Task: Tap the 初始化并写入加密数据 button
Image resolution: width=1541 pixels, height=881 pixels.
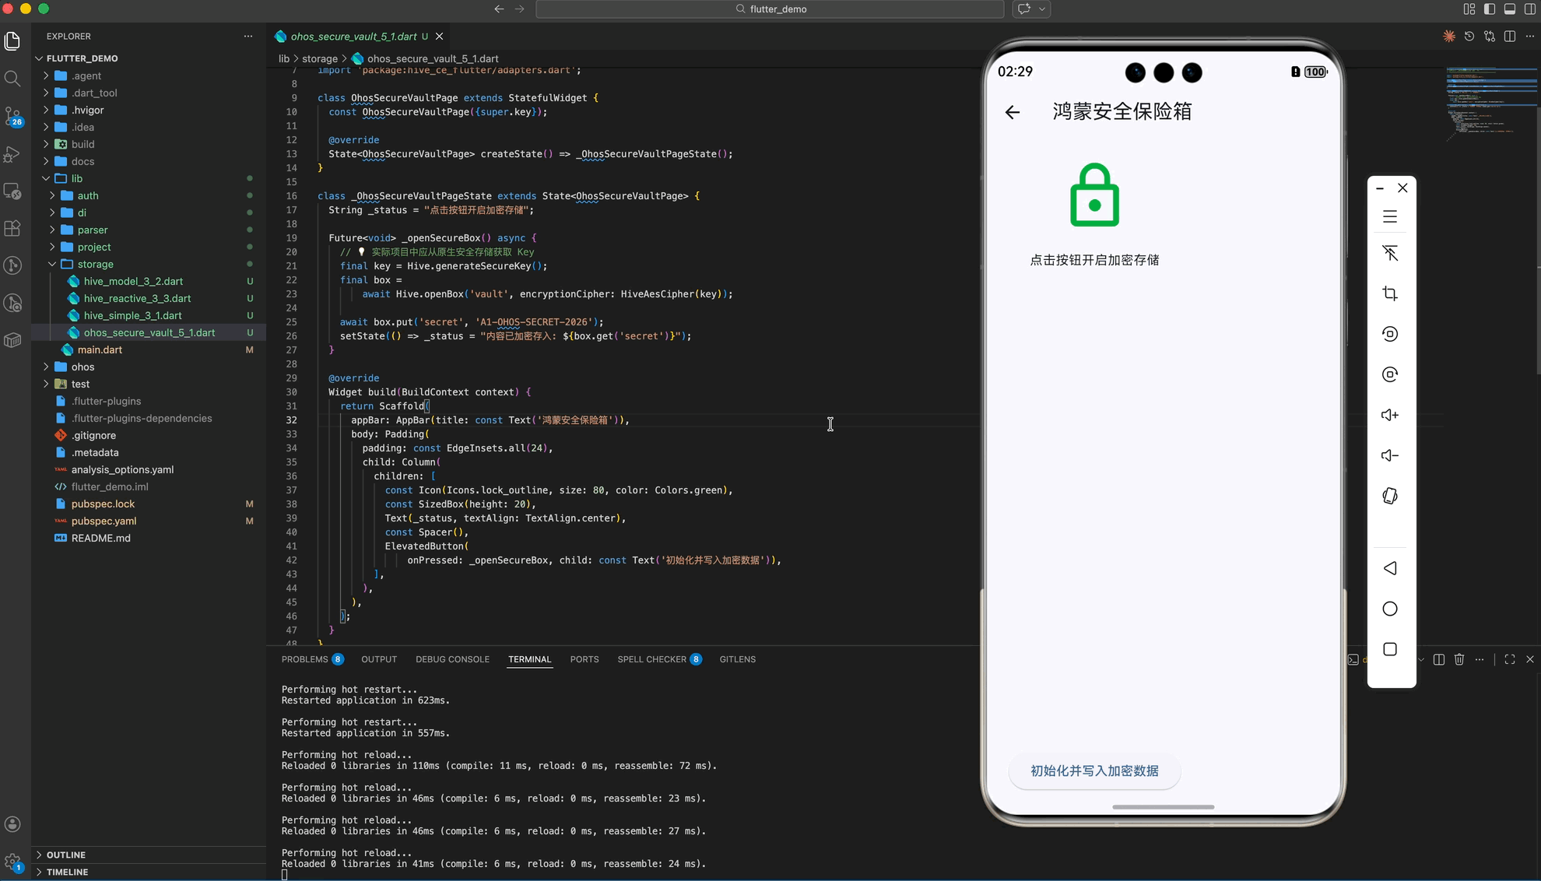Action: click(x=1094, y=770)
